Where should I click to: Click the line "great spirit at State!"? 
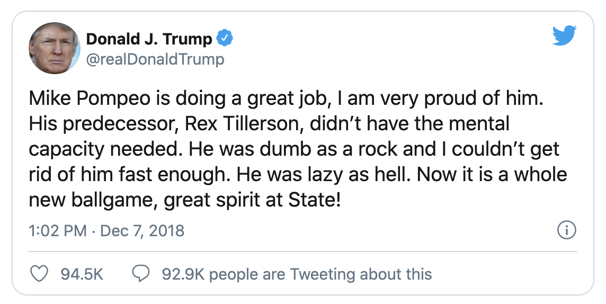coord(252,201)
